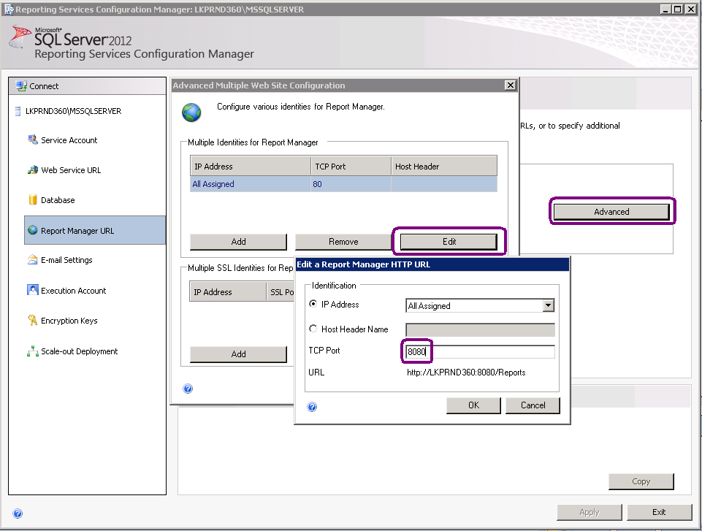This screenshot has width=702, height=531.
Task: Click the Host Header Name text field
Action: pyautogui.click(x=480, y=330)
